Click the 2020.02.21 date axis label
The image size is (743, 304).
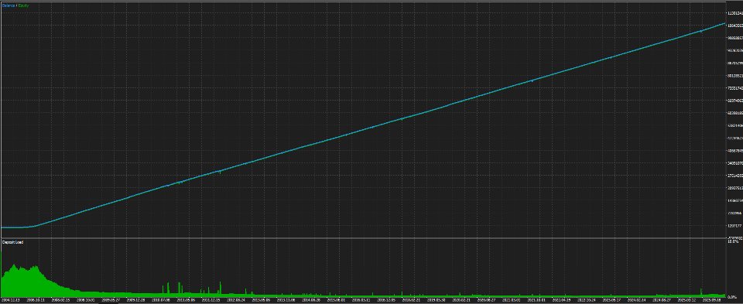461,299
